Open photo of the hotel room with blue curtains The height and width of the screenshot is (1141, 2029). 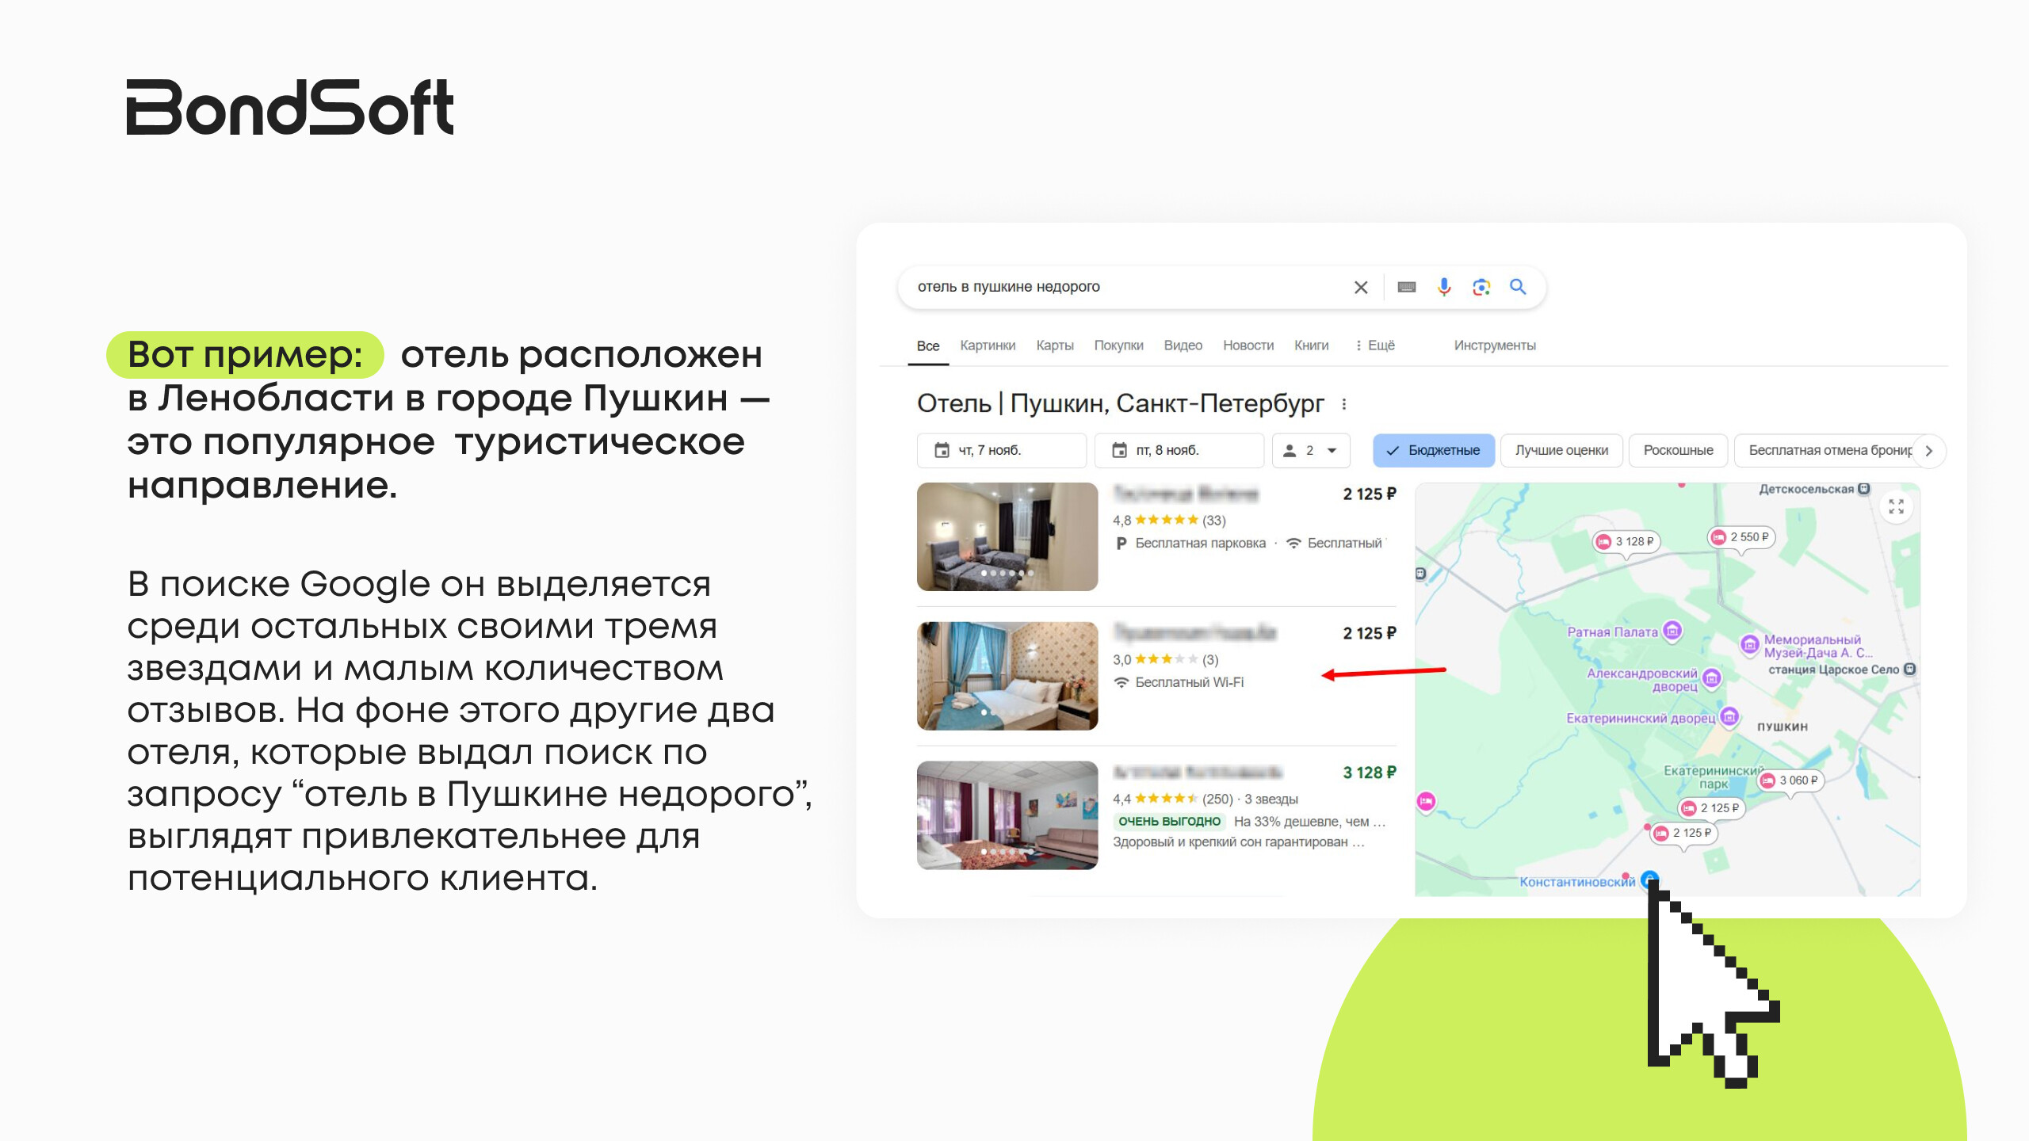(1007, 676)
